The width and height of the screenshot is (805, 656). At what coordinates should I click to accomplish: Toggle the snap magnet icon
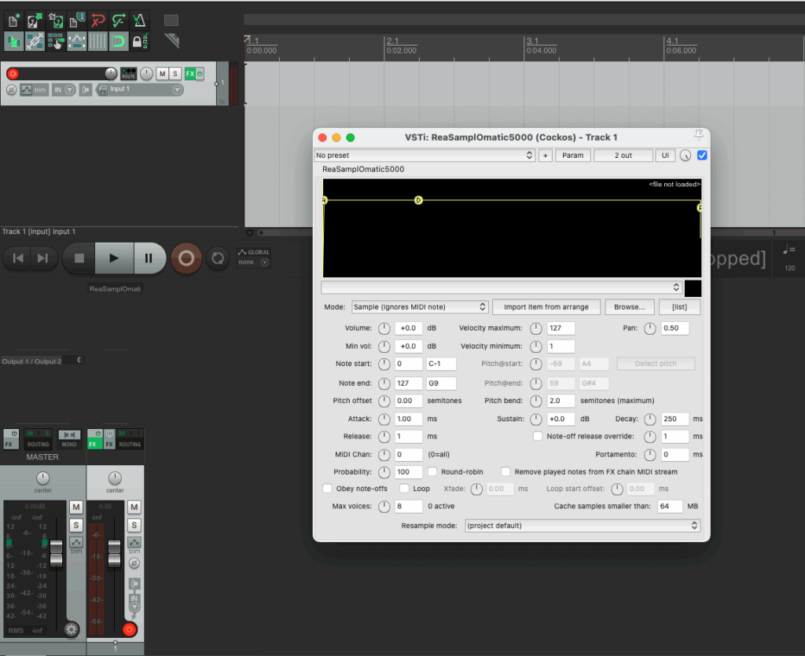119,42
